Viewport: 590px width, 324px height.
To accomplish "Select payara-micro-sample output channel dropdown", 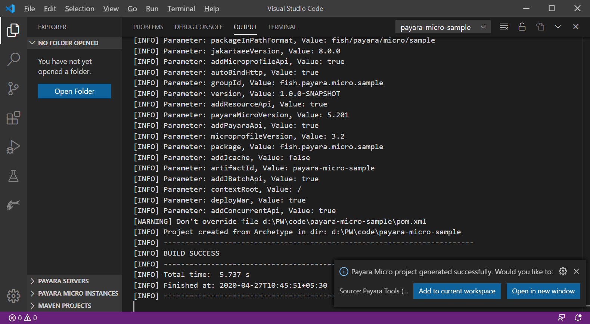I will pyautogui.click(x=443, y=27).
